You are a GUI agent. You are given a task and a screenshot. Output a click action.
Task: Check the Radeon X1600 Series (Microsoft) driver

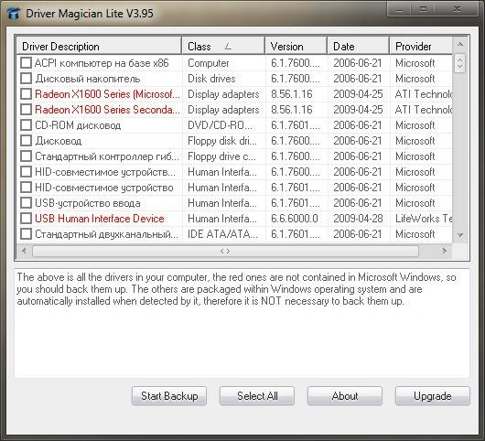point(26,93)
